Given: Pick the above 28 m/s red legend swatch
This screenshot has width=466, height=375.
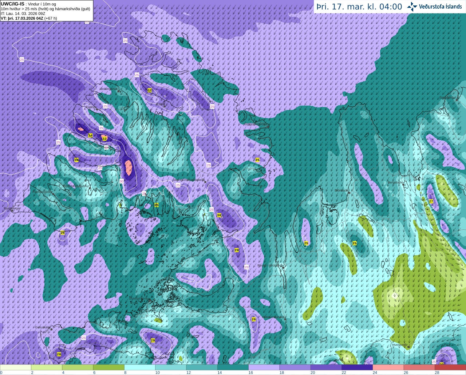Looking at the screenshot, I should pyautogui.click(x=450, y=367).
